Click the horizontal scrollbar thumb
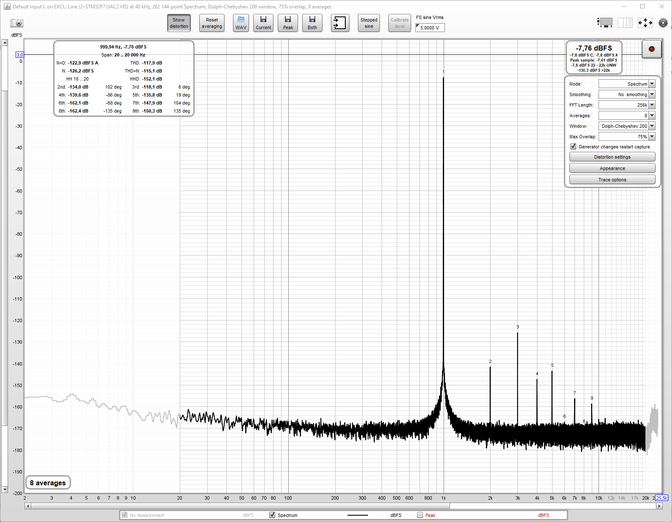Viewport: 672px width, 522px height. tap(240, 506)
